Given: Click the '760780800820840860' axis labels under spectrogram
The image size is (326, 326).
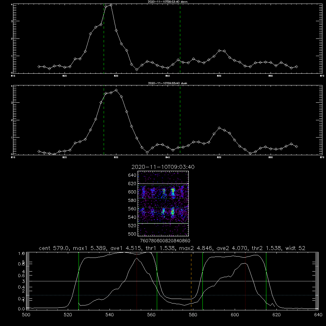Looking at the screenshot, I should tap(165, 241).
